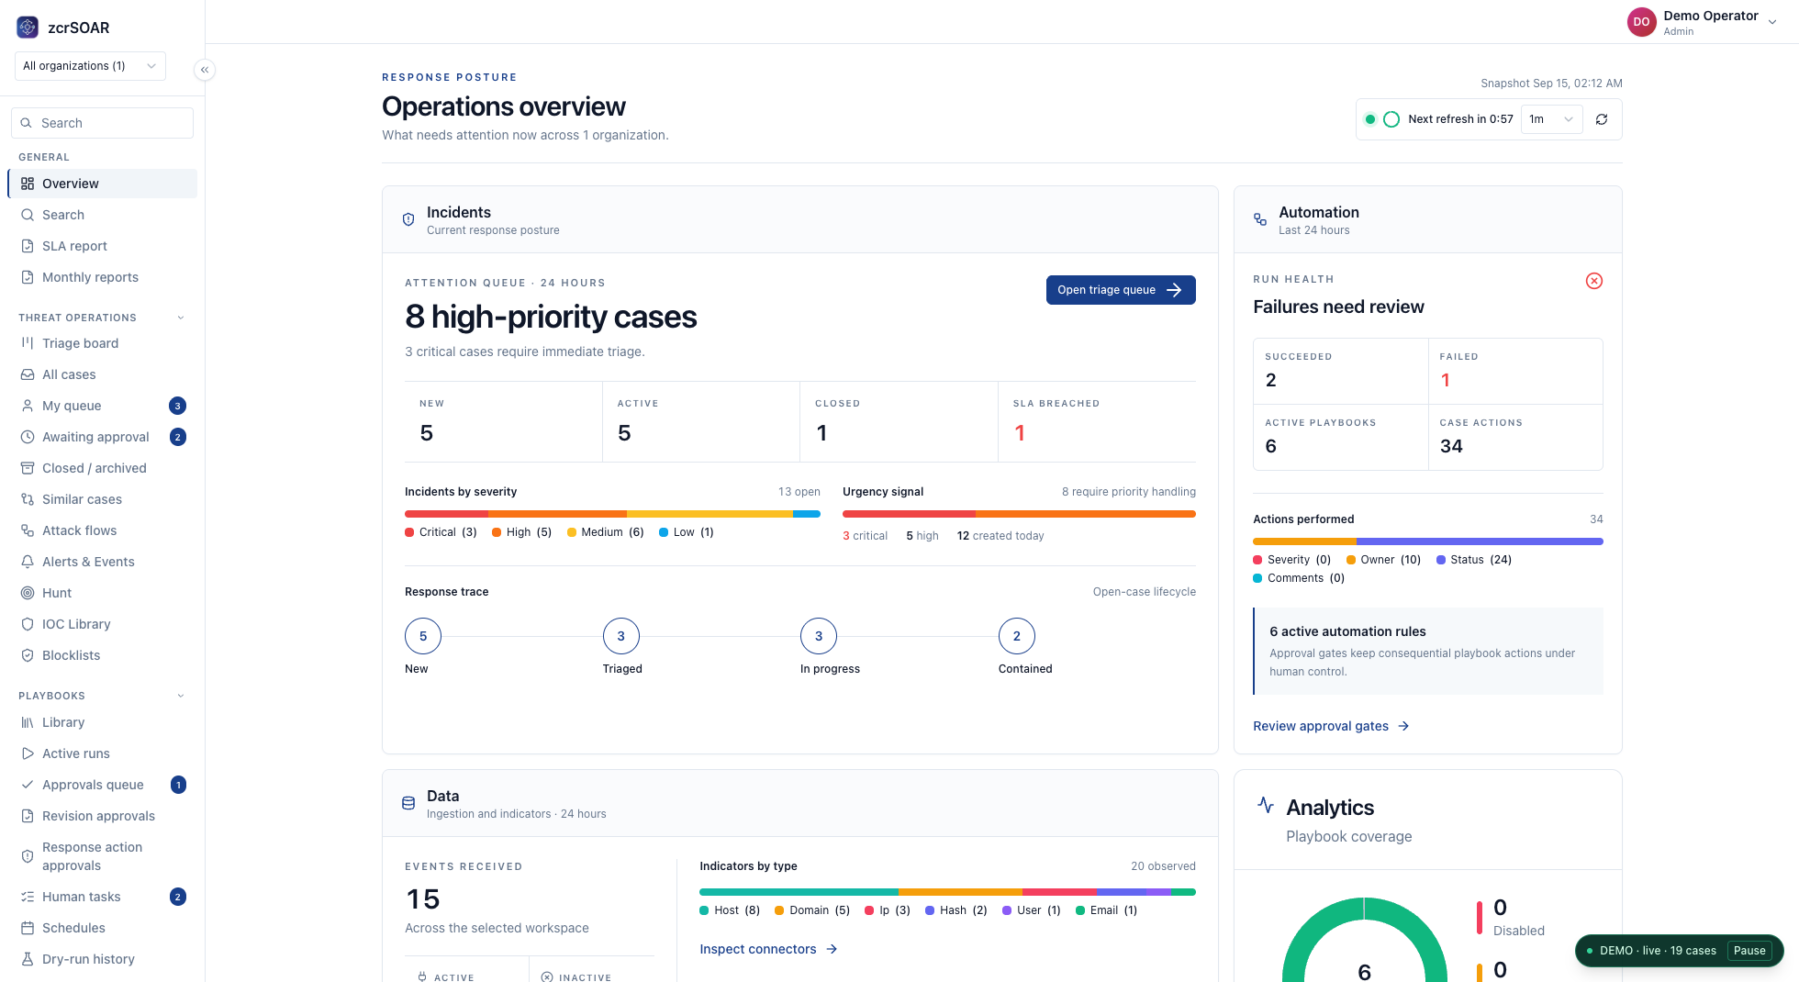Open the Triage board icon item
Screen dimensions: 1799x982
(28, 343)
